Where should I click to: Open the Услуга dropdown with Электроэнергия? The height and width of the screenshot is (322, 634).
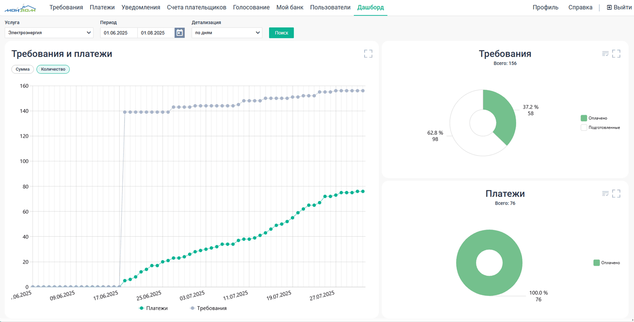point(49,33)
